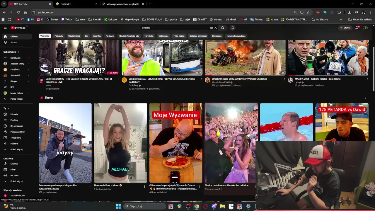Open a new browser tab

coord(150,4)
